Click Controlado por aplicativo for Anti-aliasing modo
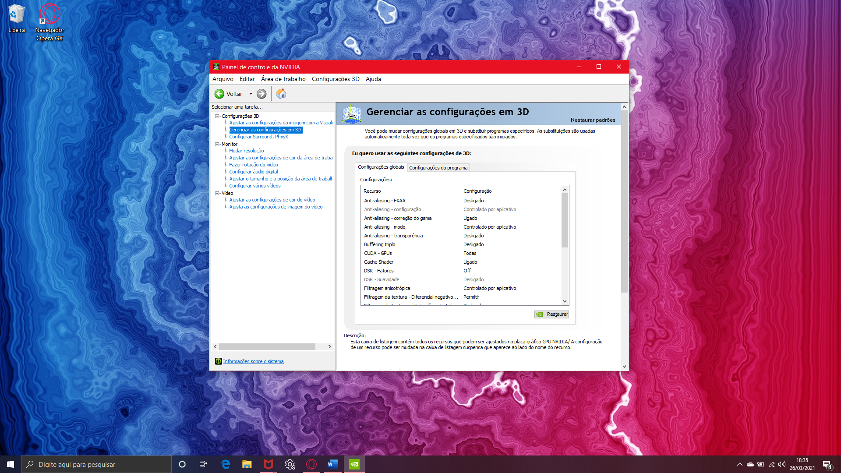 point(490,227)
